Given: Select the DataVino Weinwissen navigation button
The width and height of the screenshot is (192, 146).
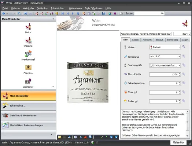Looking at the screenshot, I should click(28, 115).
